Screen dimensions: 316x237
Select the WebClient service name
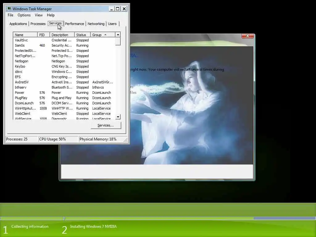pyautogui.click(x=22, y=114)
